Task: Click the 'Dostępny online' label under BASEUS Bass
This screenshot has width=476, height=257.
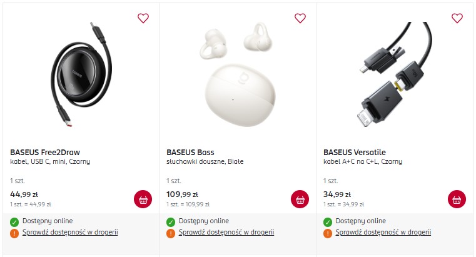Action: pos(204,221)
